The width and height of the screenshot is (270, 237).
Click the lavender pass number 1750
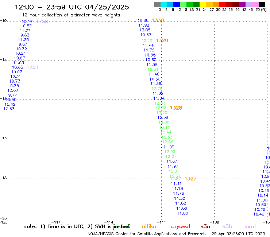(x=42, y=22)
